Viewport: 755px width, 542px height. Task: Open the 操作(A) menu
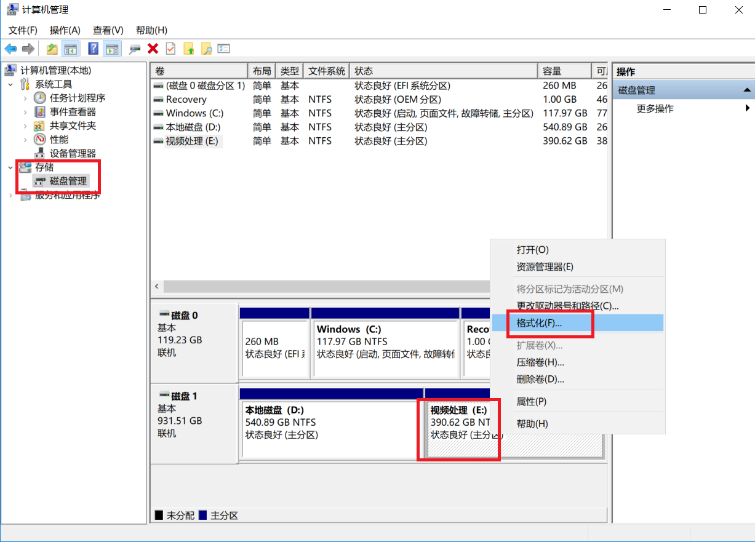(x=65, y=30)
